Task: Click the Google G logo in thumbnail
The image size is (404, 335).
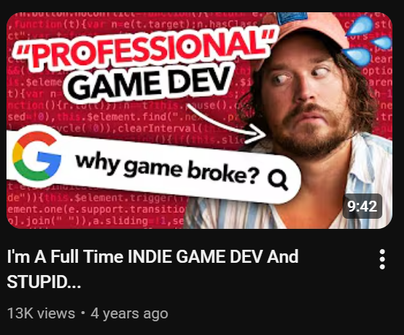Action: (37, 156)
